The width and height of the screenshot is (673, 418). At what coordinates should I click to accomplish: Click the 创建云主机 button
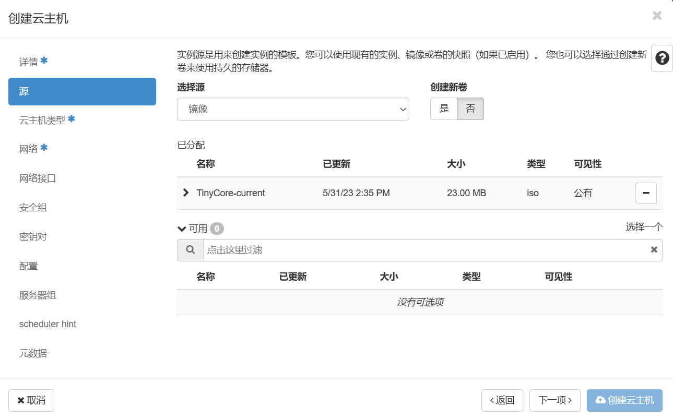[624, 400]
